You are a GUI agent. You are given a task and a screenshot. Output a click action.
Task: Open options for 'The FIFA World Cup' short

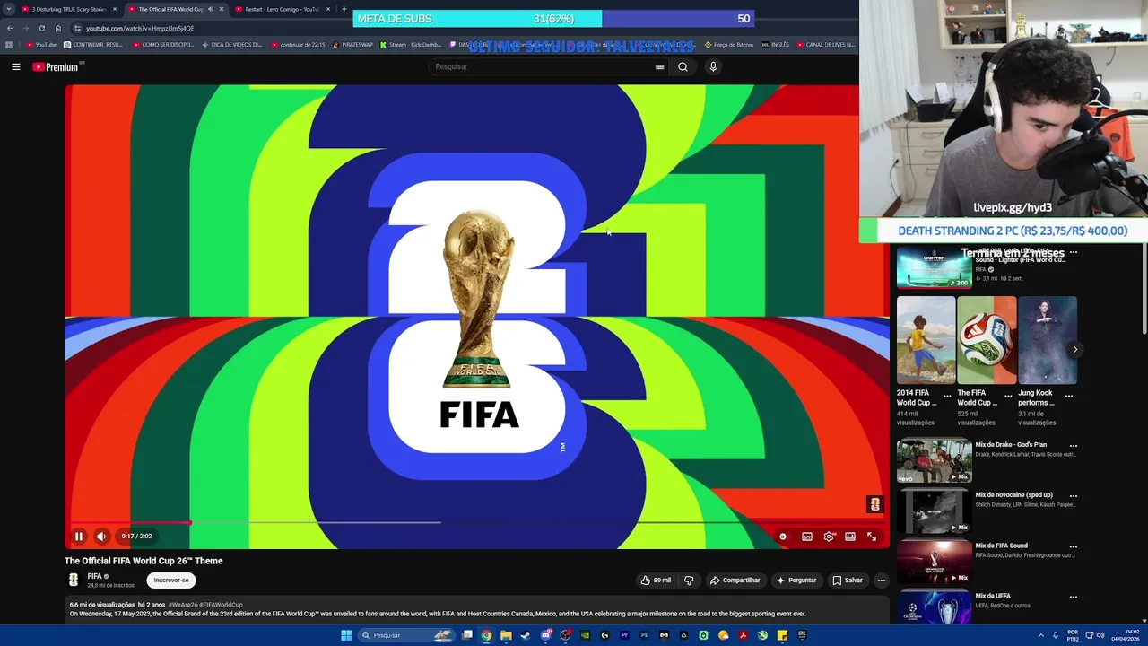(x=1008, y=396)
